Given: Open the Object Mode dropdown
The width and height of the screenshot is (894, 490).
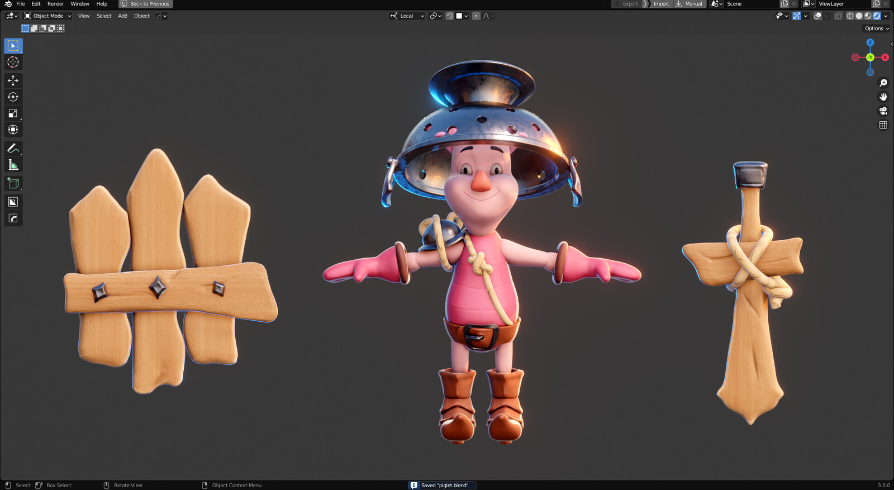Looking at the screenshot, I should pos(47,16).
